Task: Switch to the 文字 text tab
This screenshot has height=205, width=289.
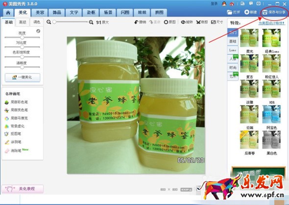Action: tap(74, 13)
